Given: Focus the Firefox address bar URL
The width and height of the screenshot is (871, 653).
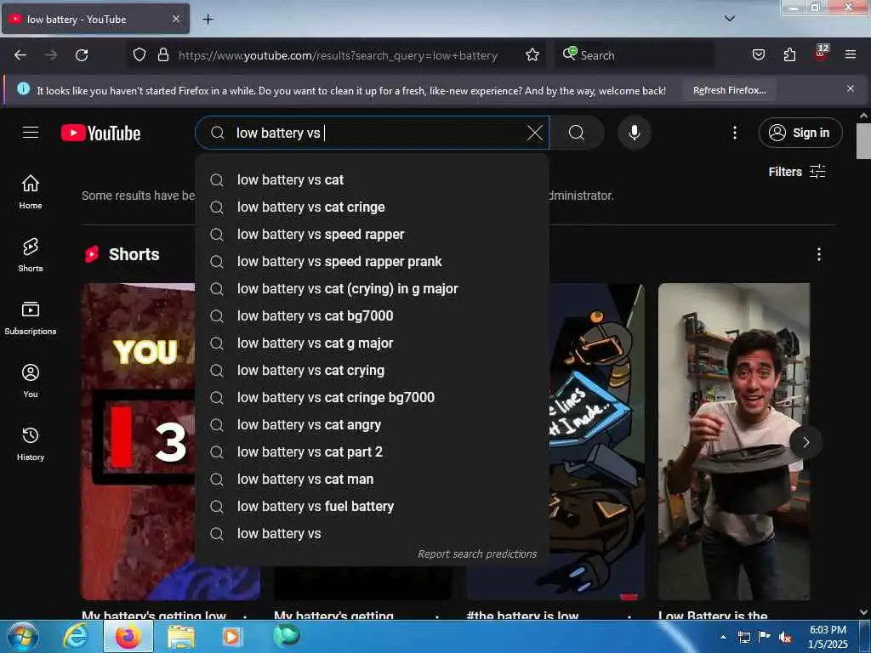Looking at the screenshot, I should pyautogui.click(x=337, y=55).
